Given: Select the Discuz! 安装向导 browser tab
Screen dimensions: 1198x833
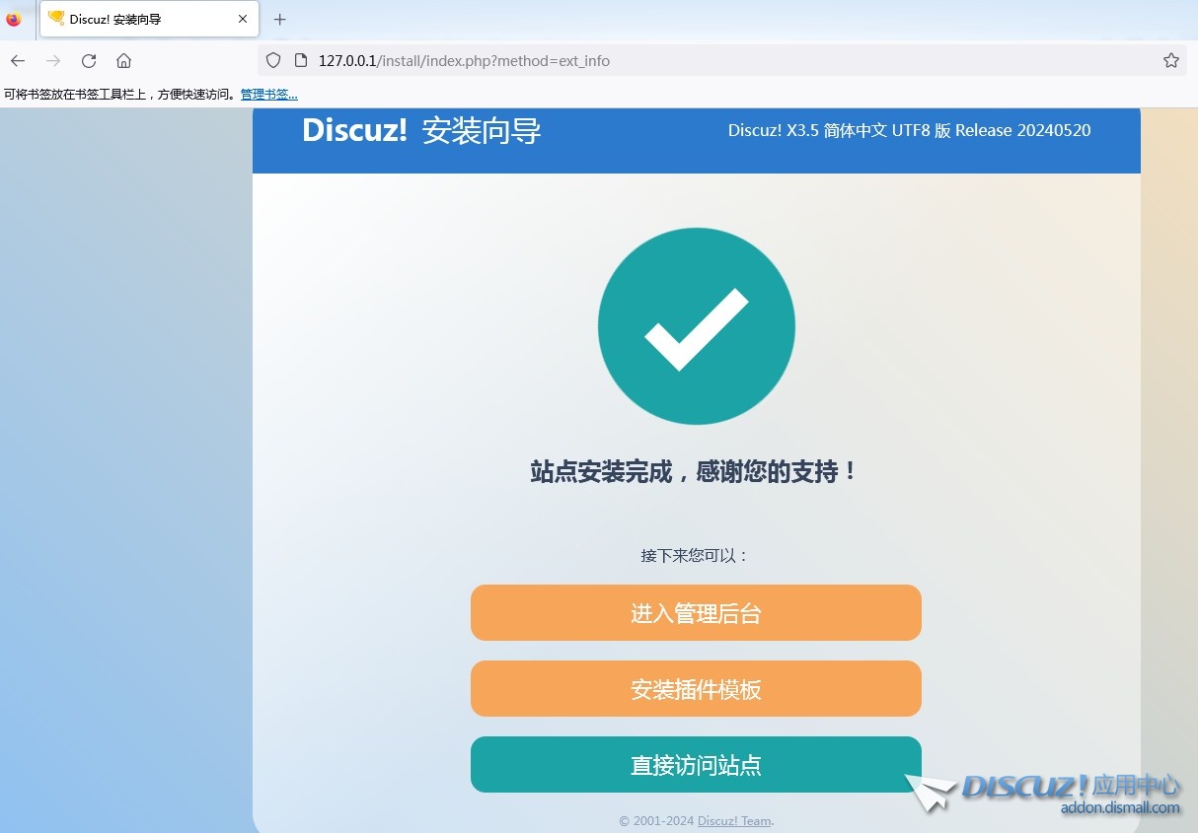Looking at the screenshot, I should (138, 19).
